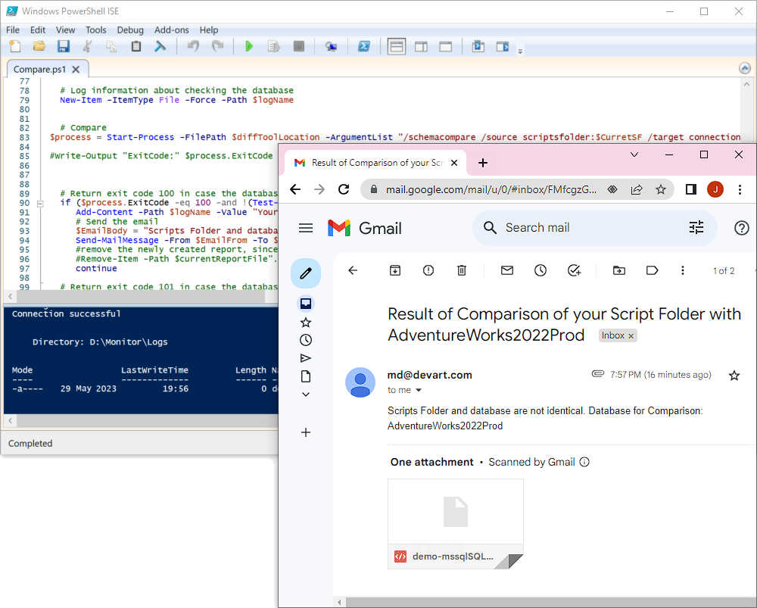
Task: Return to inbox with back arrow
Action: click(x=353, y=270)
